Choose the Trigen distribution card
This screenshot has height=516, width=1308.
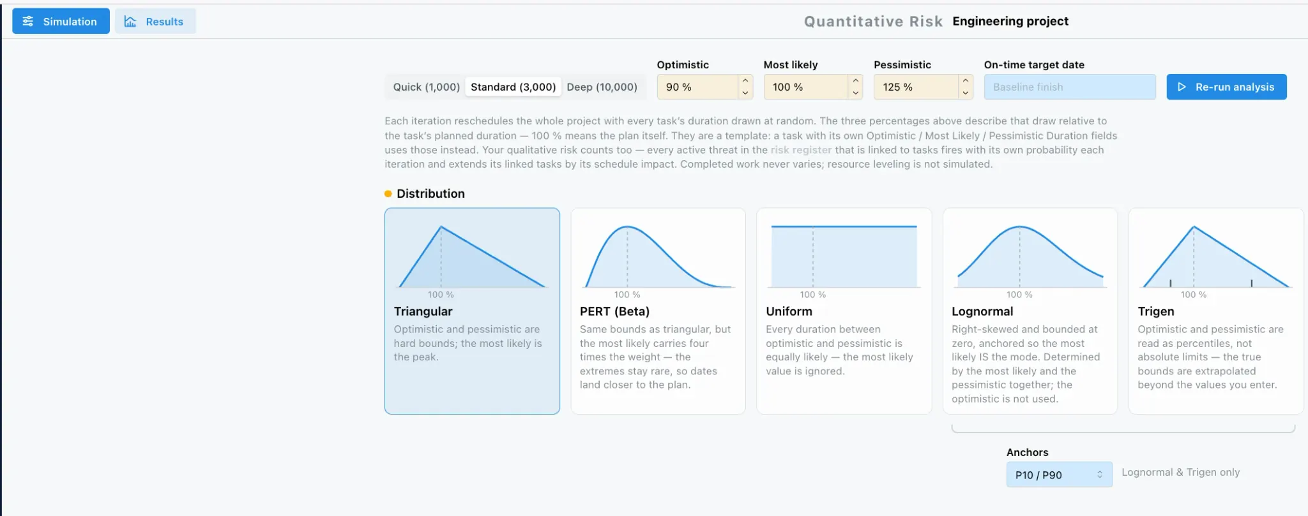[x=1216, y=311]
